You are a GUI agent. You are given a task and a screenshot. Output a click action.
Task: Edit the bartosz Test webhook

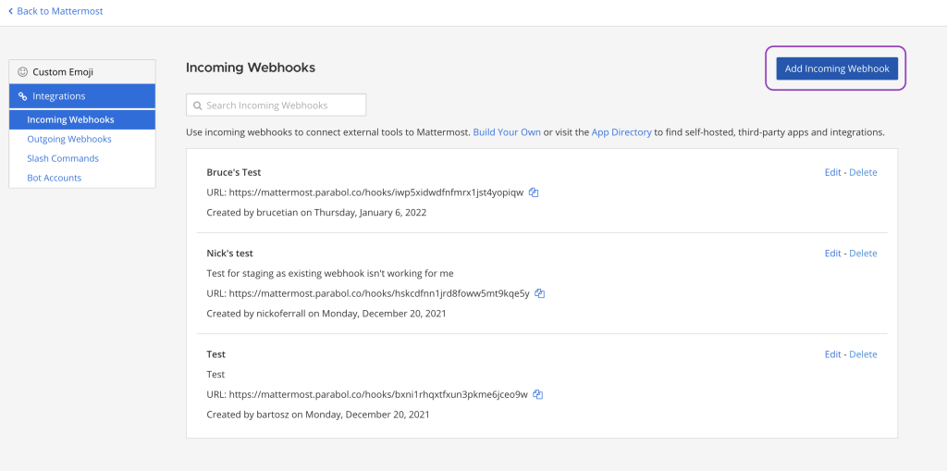coord(833,354)
